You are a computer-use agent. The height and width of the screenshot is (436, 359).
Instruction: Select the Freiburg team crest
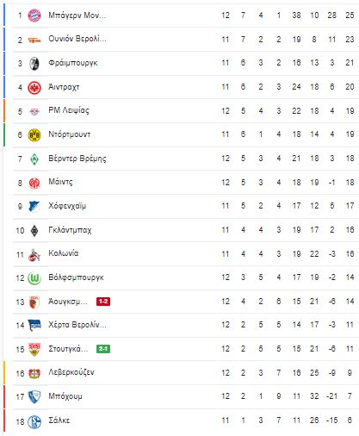(34, 63)
